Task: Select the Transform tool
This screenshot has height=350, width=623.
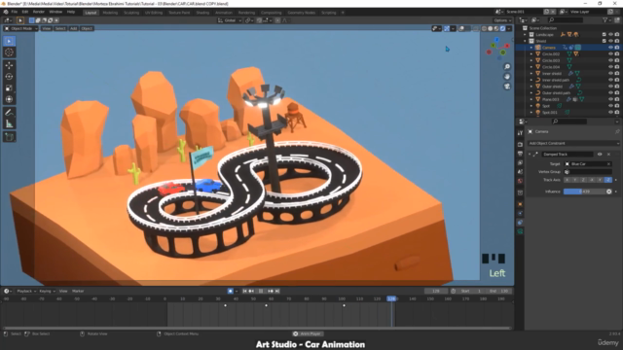Action: [x=9, y=99]
